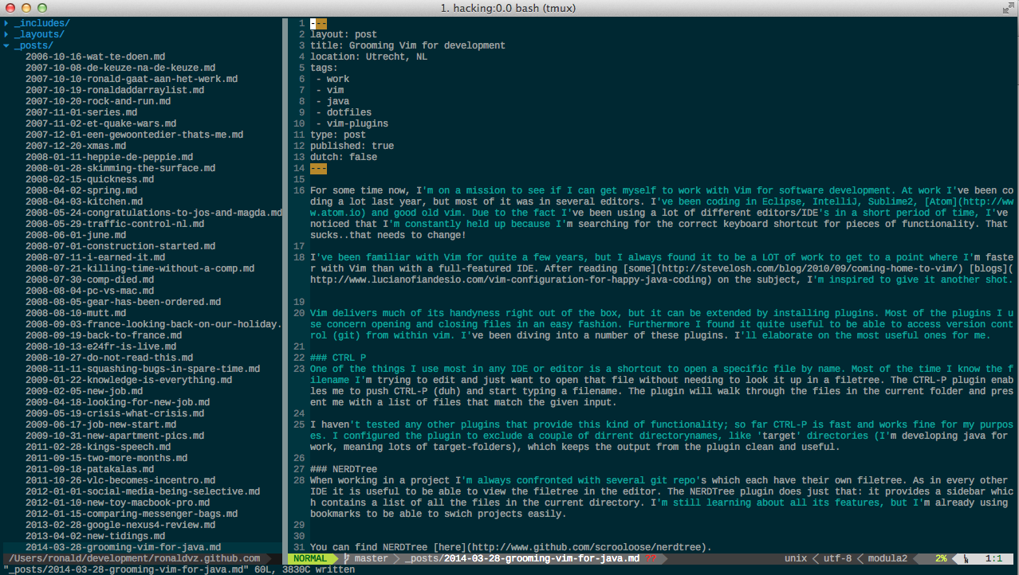Click the highlighted '---' on line 14

[x=318, y=168]
